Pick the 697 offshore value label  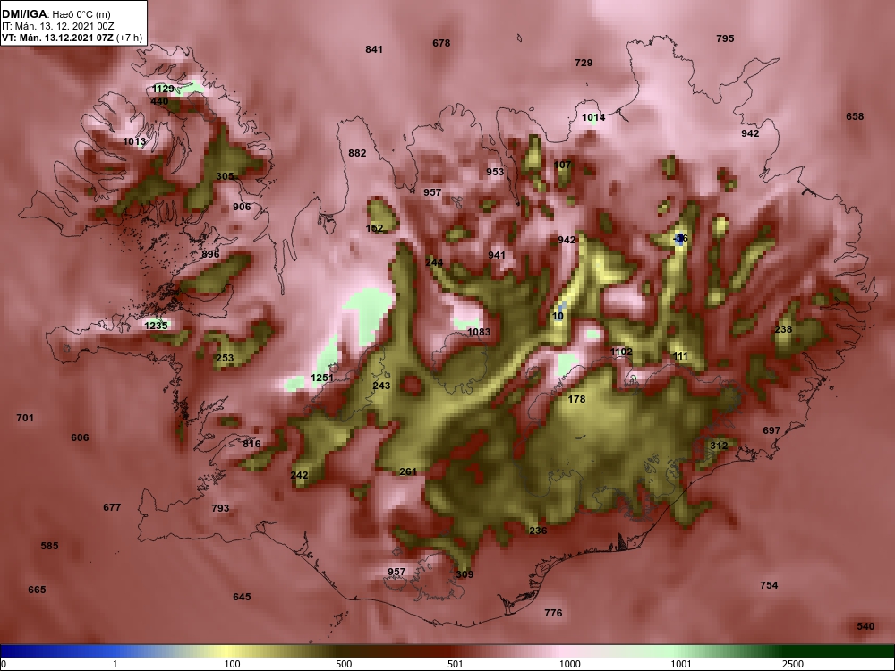pos(771,431)
